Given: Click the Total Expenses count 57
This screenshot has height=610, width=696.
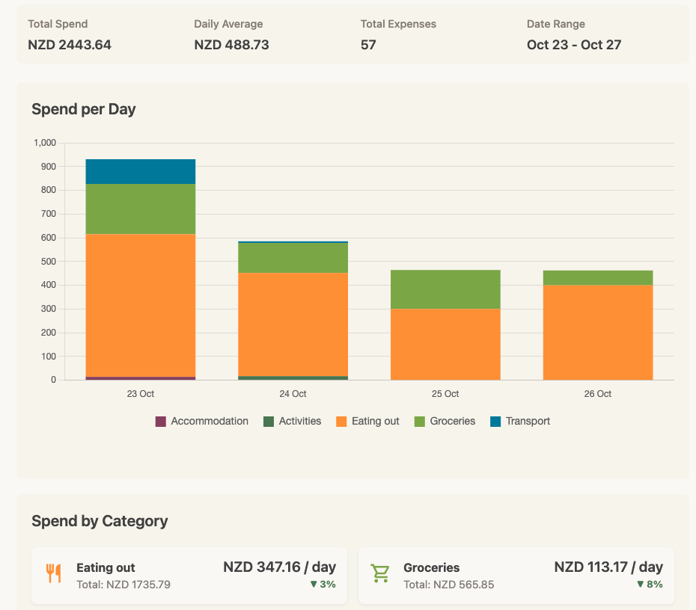Looking at the screenshot, I should click(x=368, y=45).
